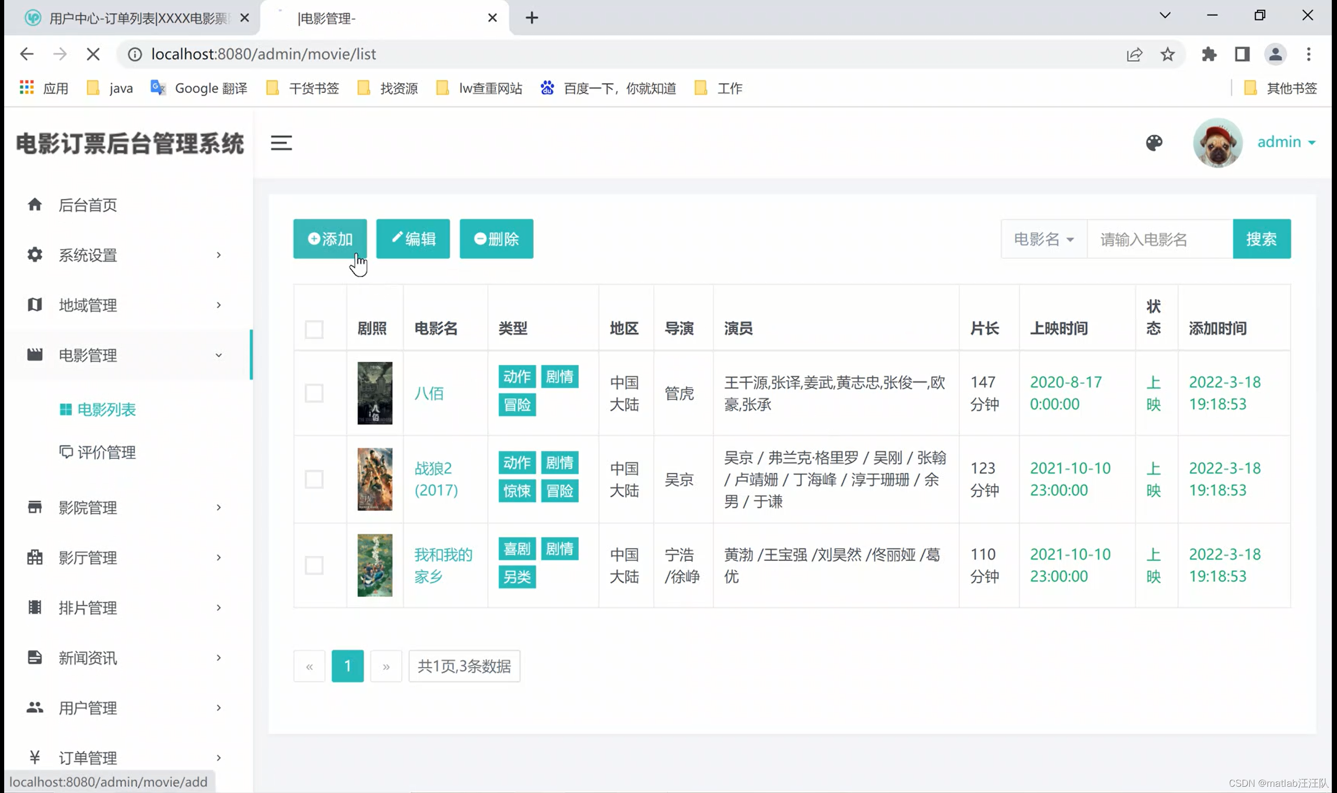The image size is (1337, 793).
Task: Click the movie name search input field
Action: (1159, 239)
